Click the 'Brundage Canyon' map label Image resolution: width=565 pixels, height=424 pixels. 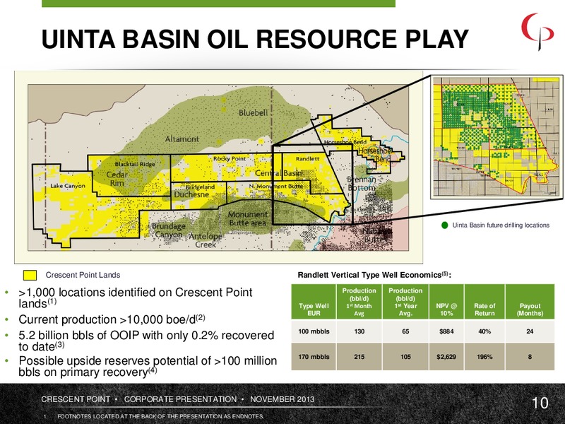(x=169, y=230)
